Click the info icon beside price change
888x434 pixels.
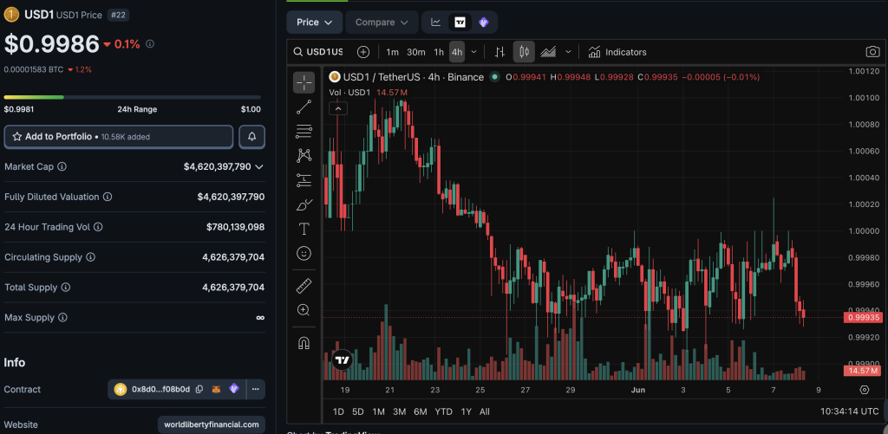pos(150,43)
